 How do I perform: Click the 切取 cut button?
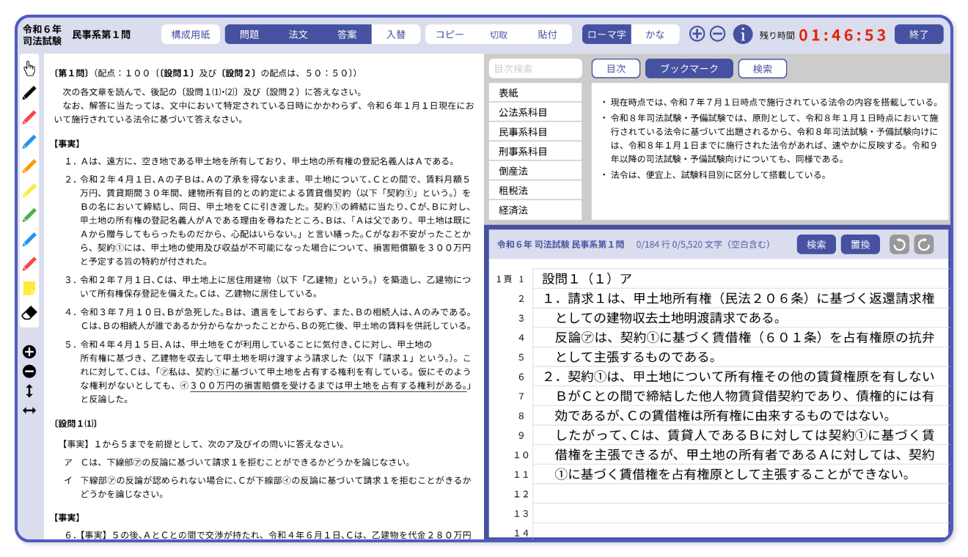[499, 34]
